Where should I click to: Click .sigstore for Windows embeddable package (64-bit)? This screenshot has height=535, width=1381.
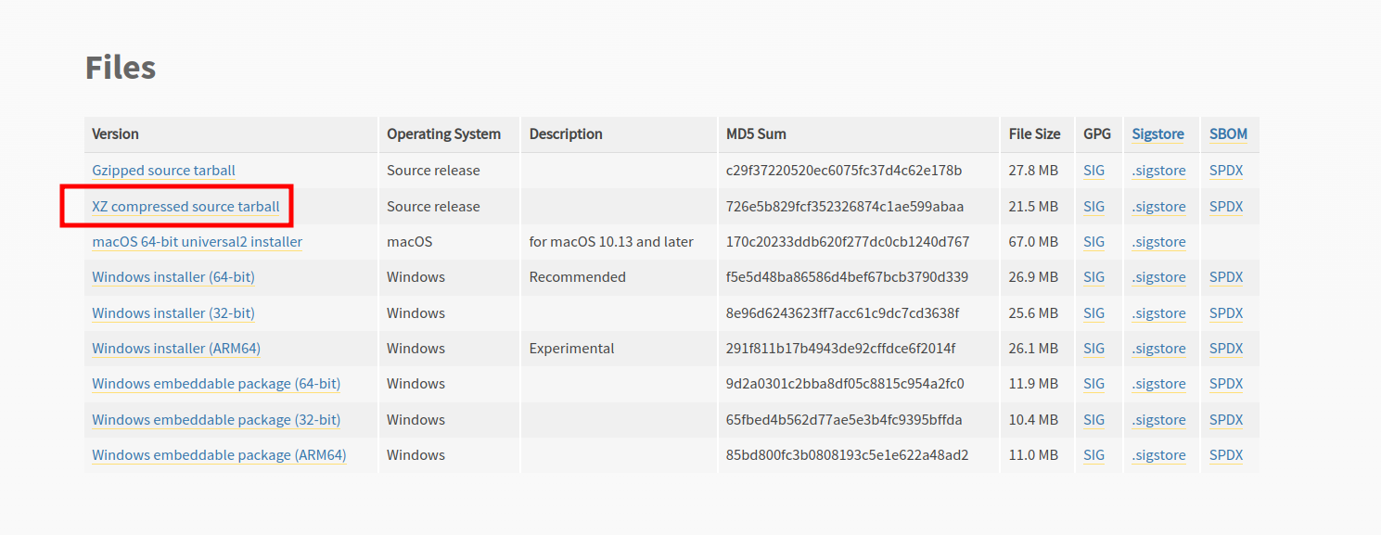[1158, 384]
